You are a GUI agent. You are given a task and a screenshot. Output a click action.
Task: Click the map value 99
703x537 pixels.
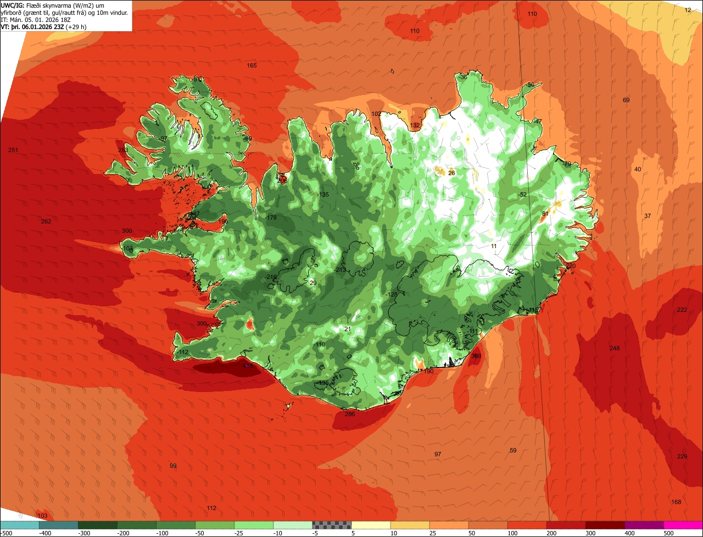173,466
